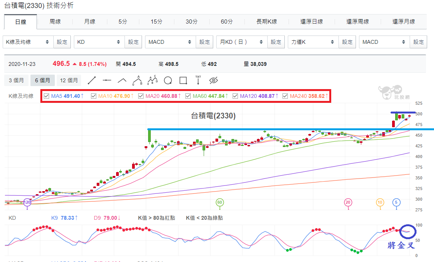Switch to the 日線 tab
The width and height of the screenshot is (434, 262).
(21, 22)
